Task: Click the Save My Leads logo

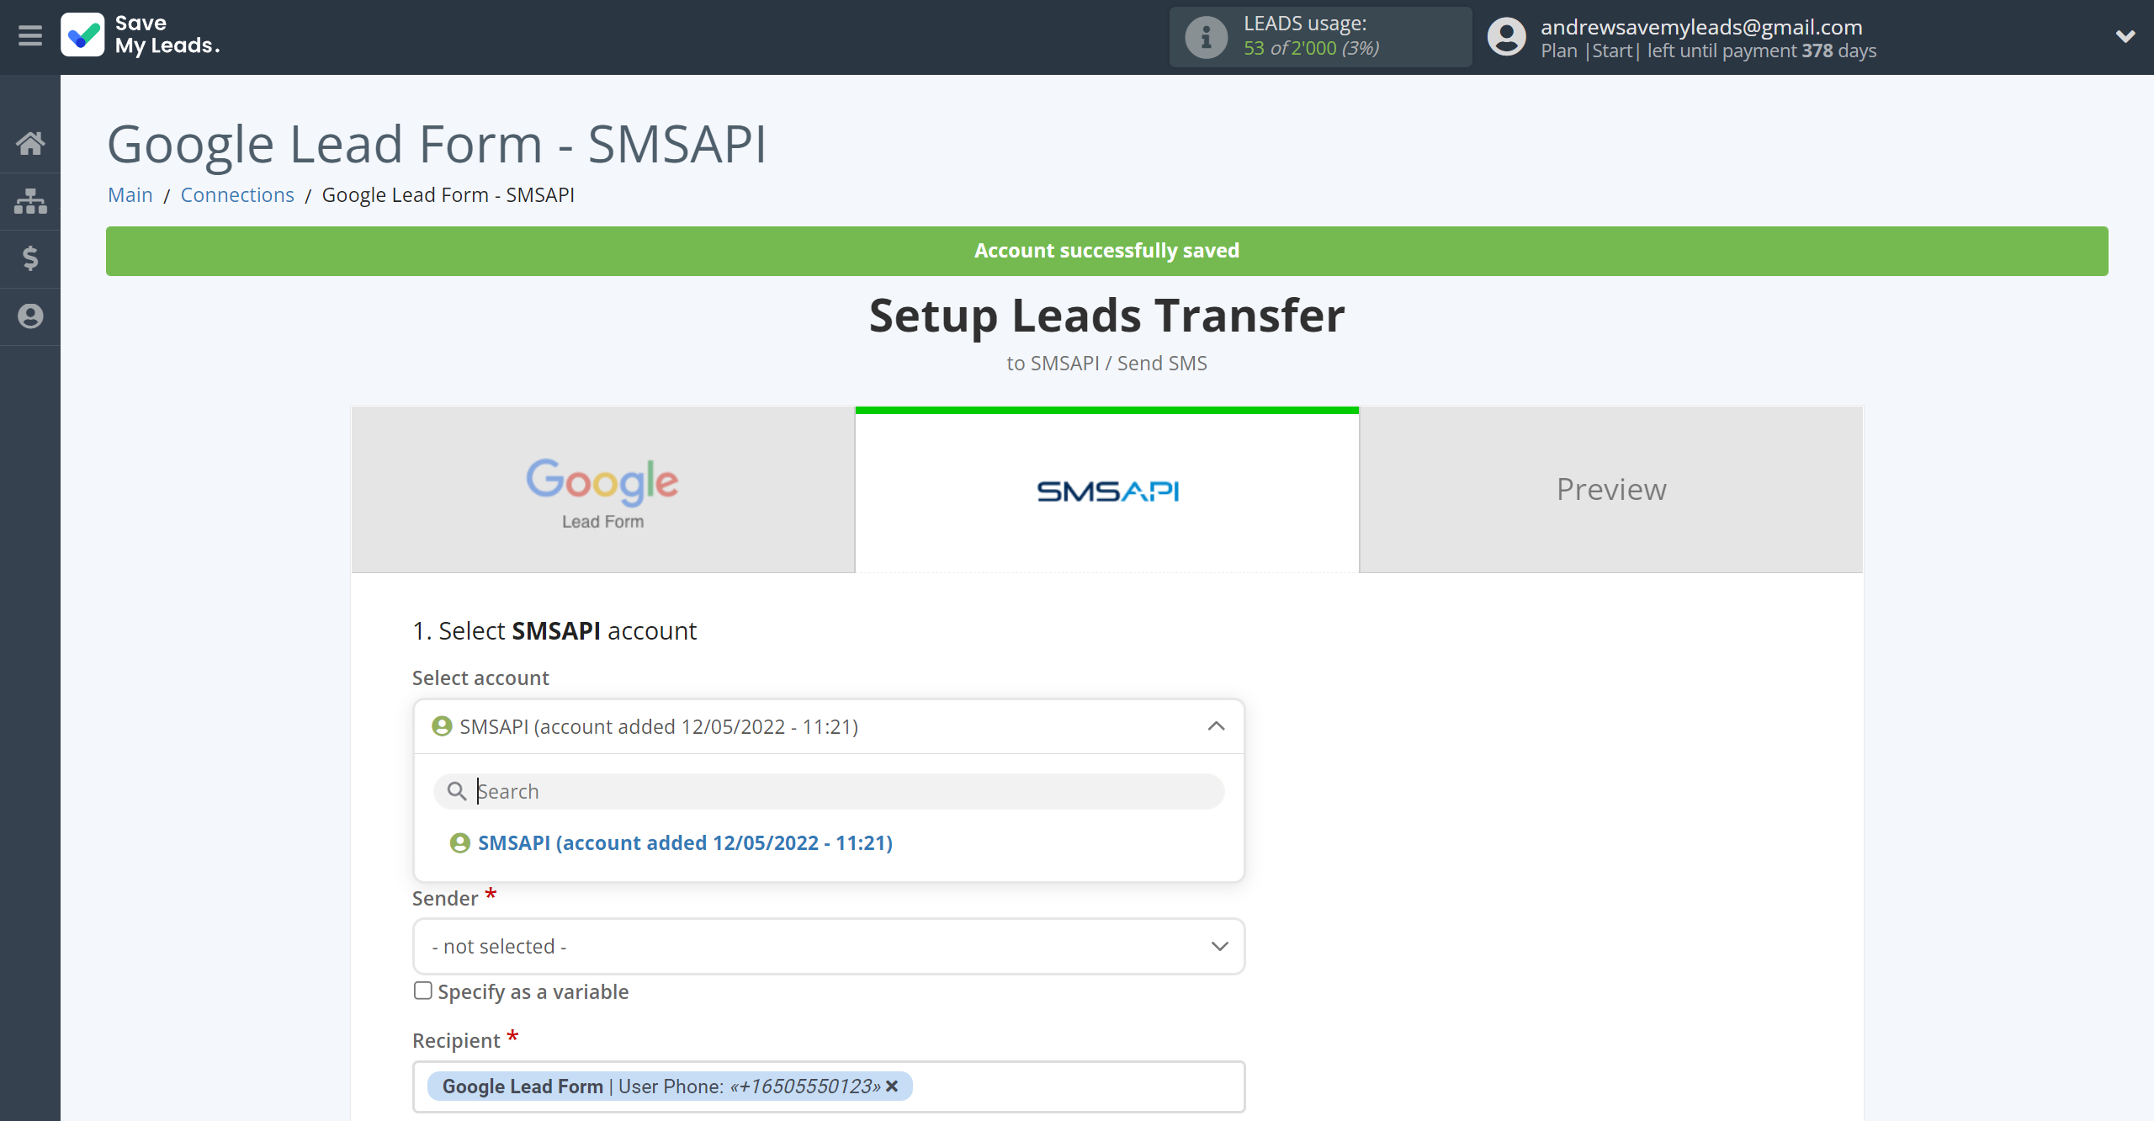Action: 141,35
